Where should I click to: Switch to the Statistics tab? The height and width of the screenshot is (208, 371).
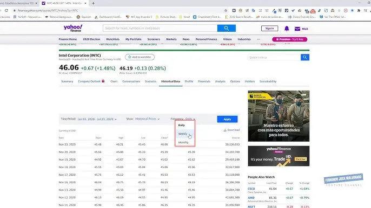click(150, 81)
